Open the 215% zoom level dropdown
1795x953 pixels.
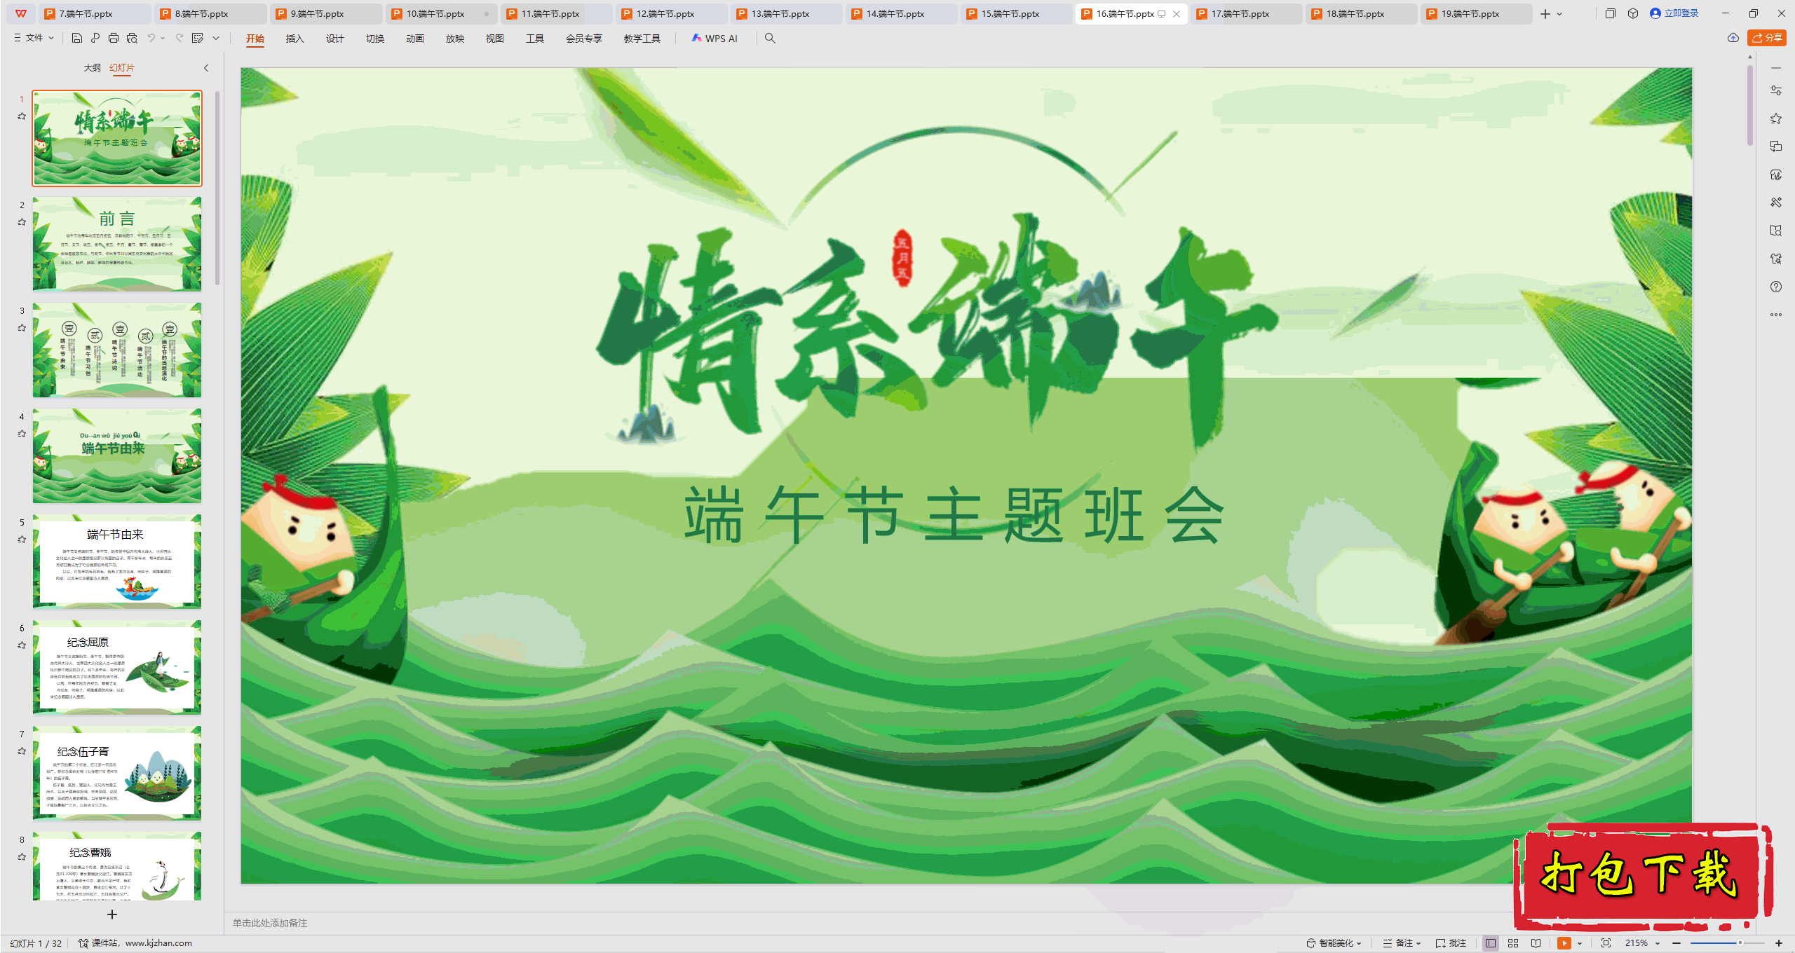1643,943
